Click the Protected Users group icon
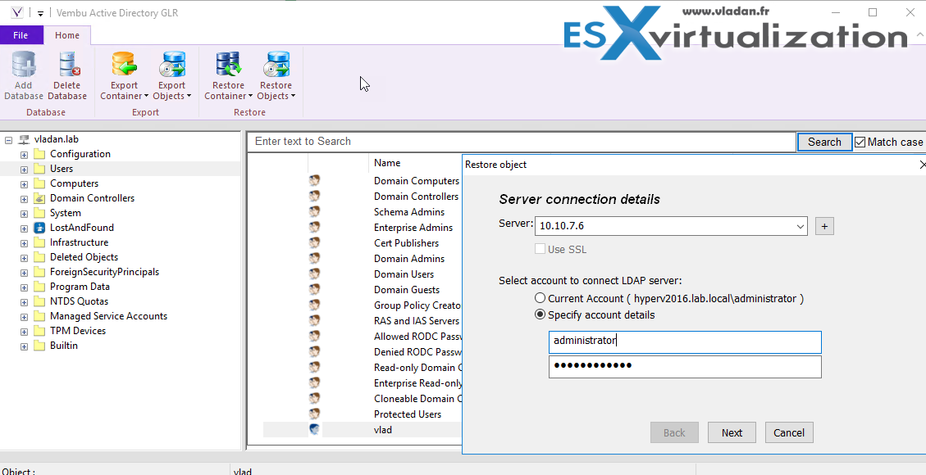Image resolution: width=926 pixels, height=475 pixels. pyautogui.click(x=314, y=414)
